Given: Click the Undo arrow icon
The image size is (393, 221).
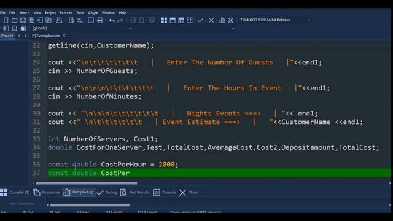Looking at the screenshot, I should coord(112,20).
